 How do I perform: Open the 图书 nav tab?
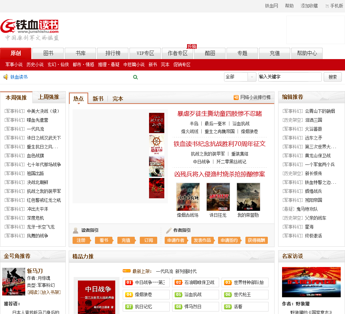click(x=48, y=53)
